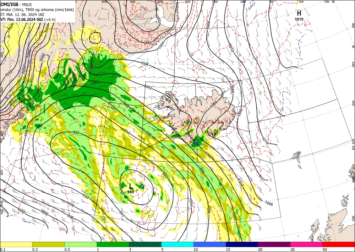Image resolution: width=355 pixels, height=252 pixels.
Task: Select the purple 20–30 legend swatch
Action: pos(274,244)
